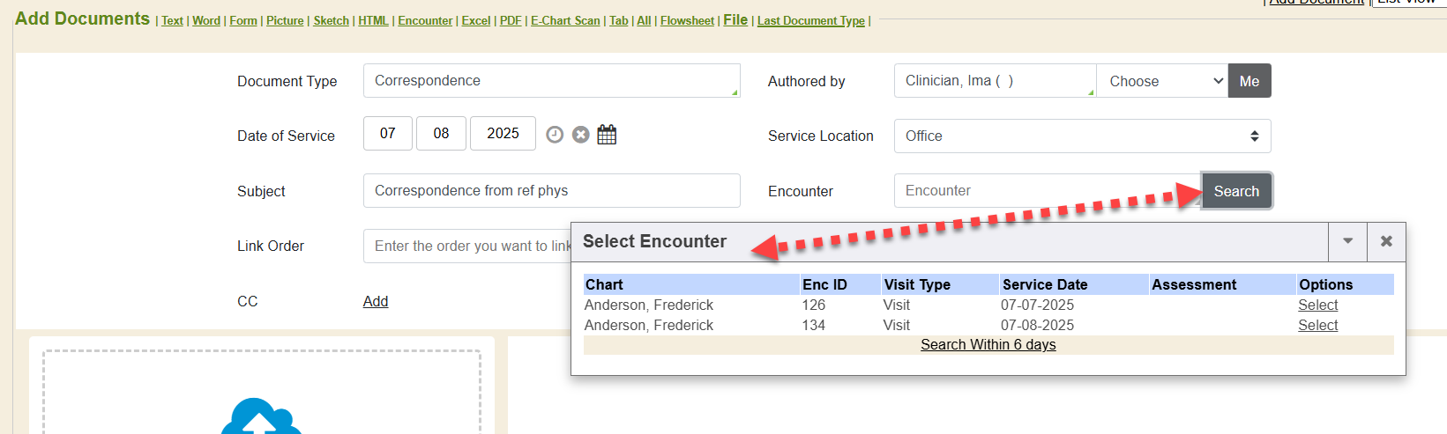Click the Me button
Image resolution: width=1447 pixels, height=434 pixels.
click(1249, 81)
